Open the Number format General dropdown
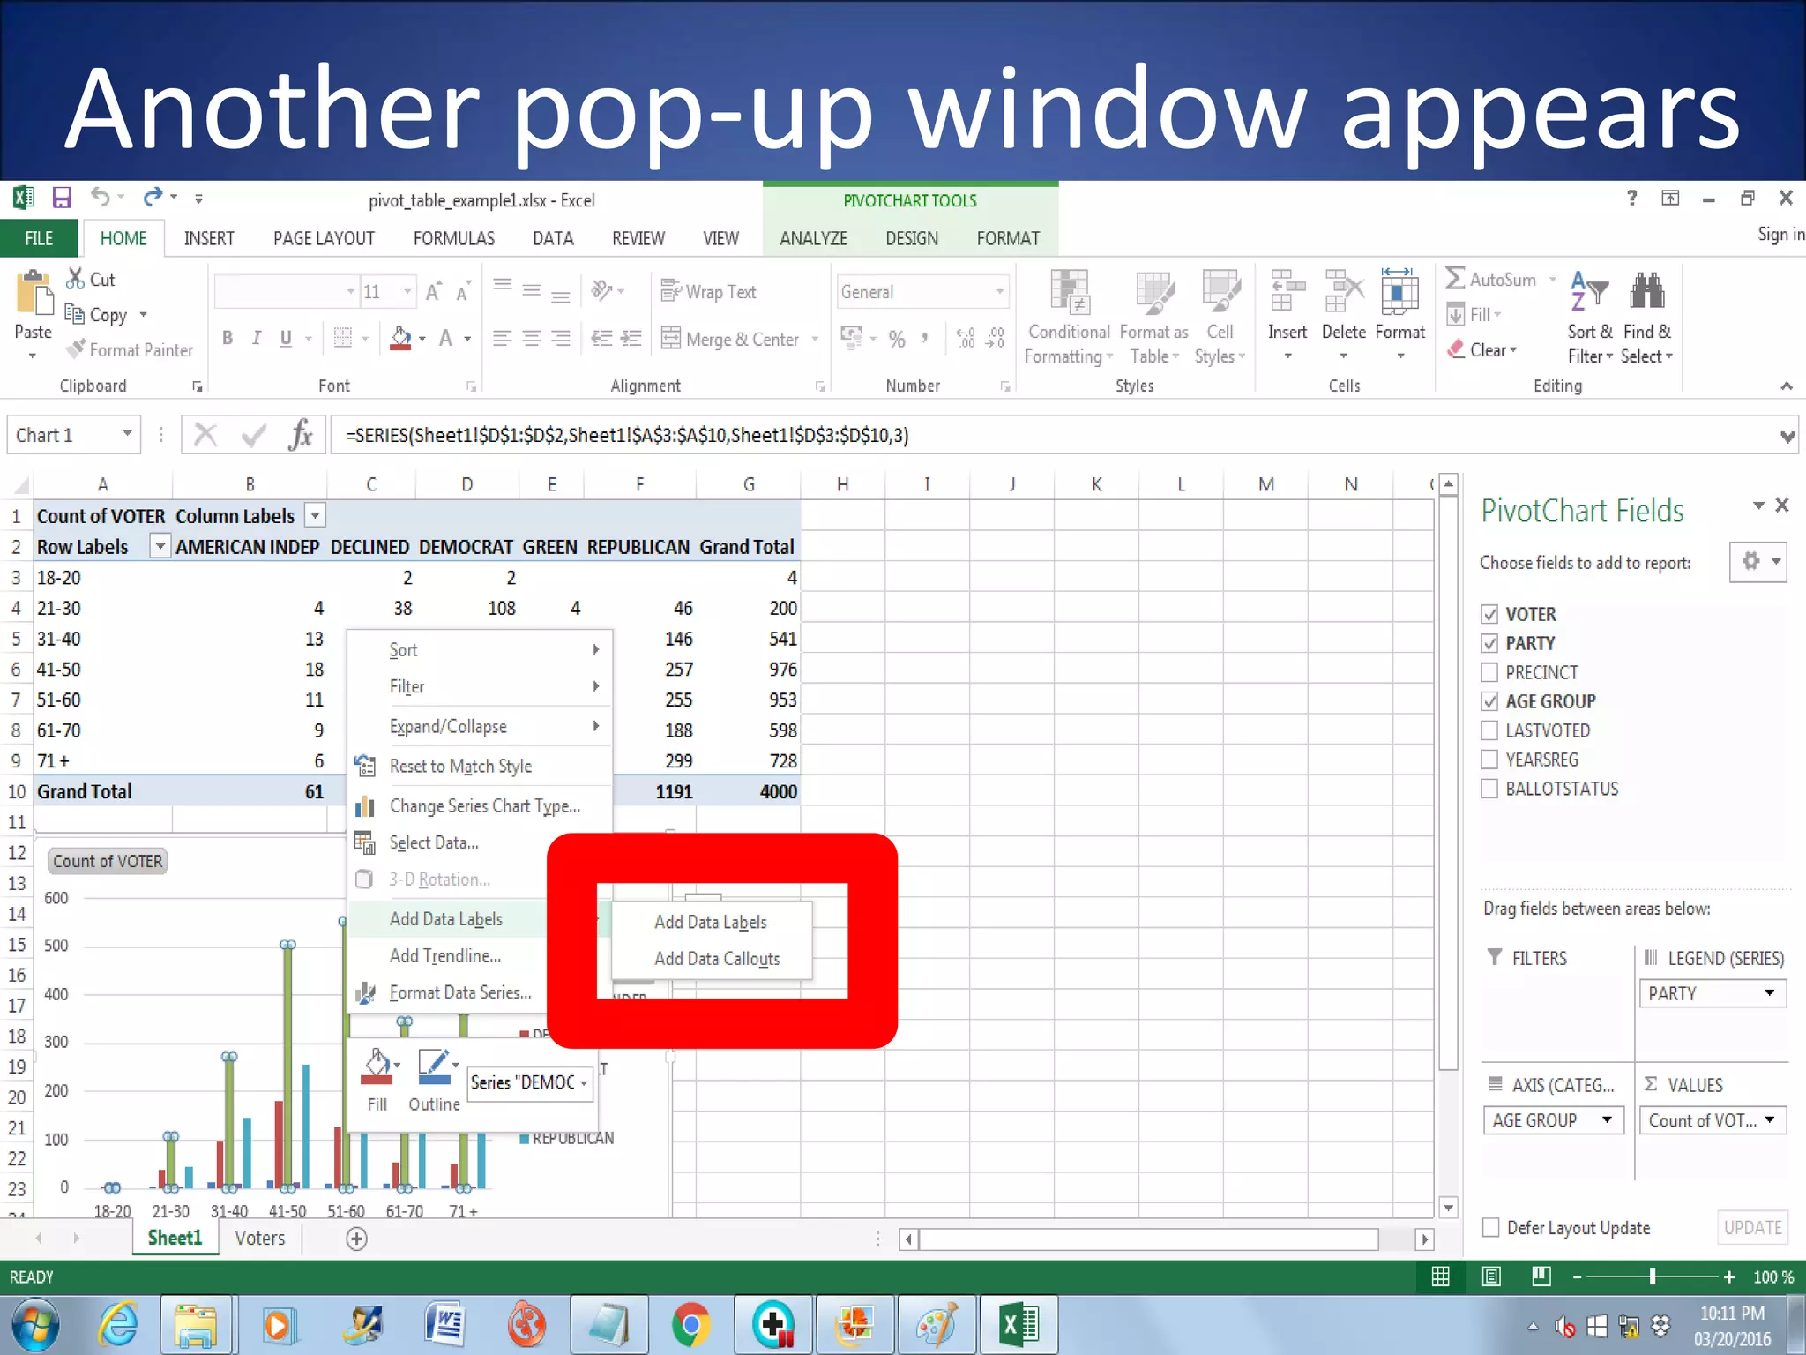This screenshot has height=1355, width=1806. click(x=999, y=291)
